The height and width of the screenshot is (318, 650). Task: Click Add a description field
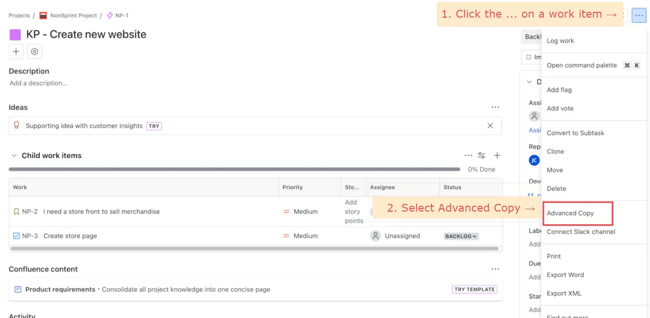38,83
